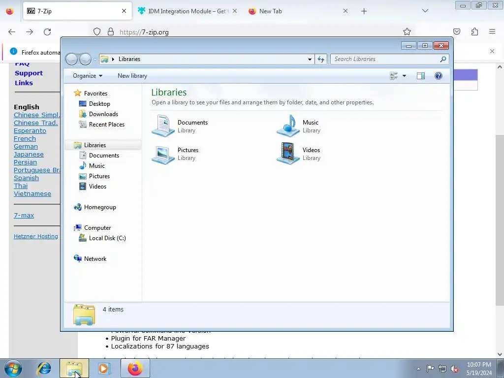Open 7-max link
Screen dimensions: 504x378
pyautogui.click(x=24, y=216)
